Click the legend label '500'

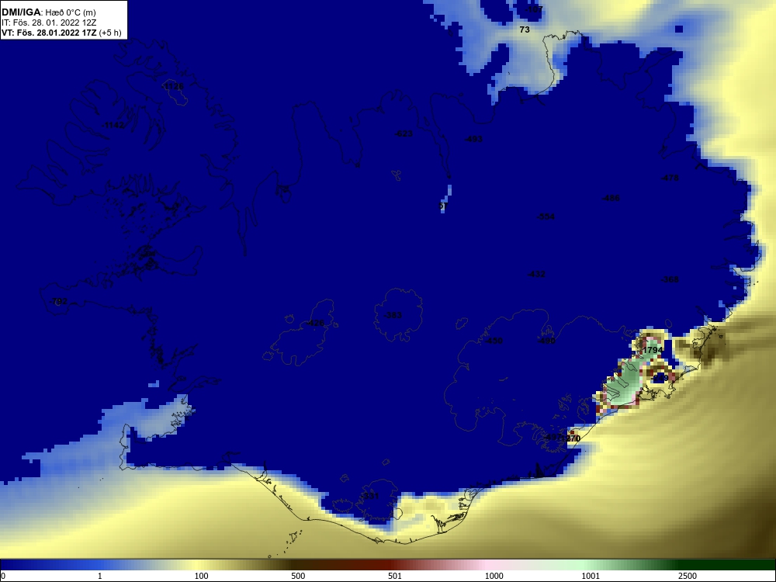click(298, 576)
